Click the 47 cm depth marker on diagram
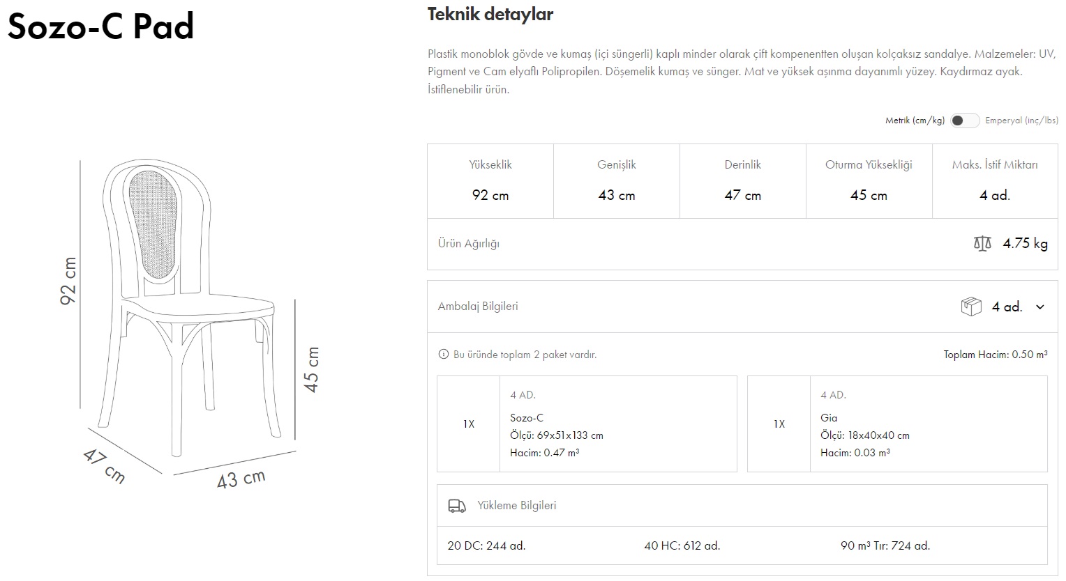This screenshot has height=581, width=1066. pyautogui.click(x=105, y=465)
